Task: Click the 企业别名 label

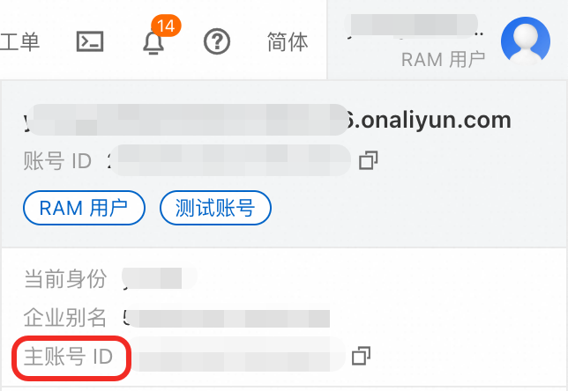Action: pos(65,318)
